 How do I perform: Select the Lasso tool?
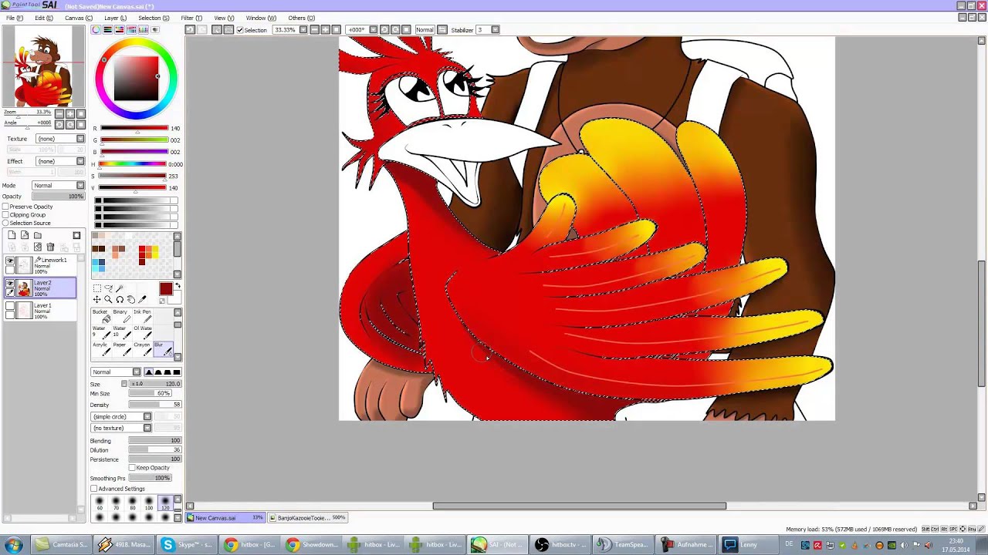click(x=108, y=288)
